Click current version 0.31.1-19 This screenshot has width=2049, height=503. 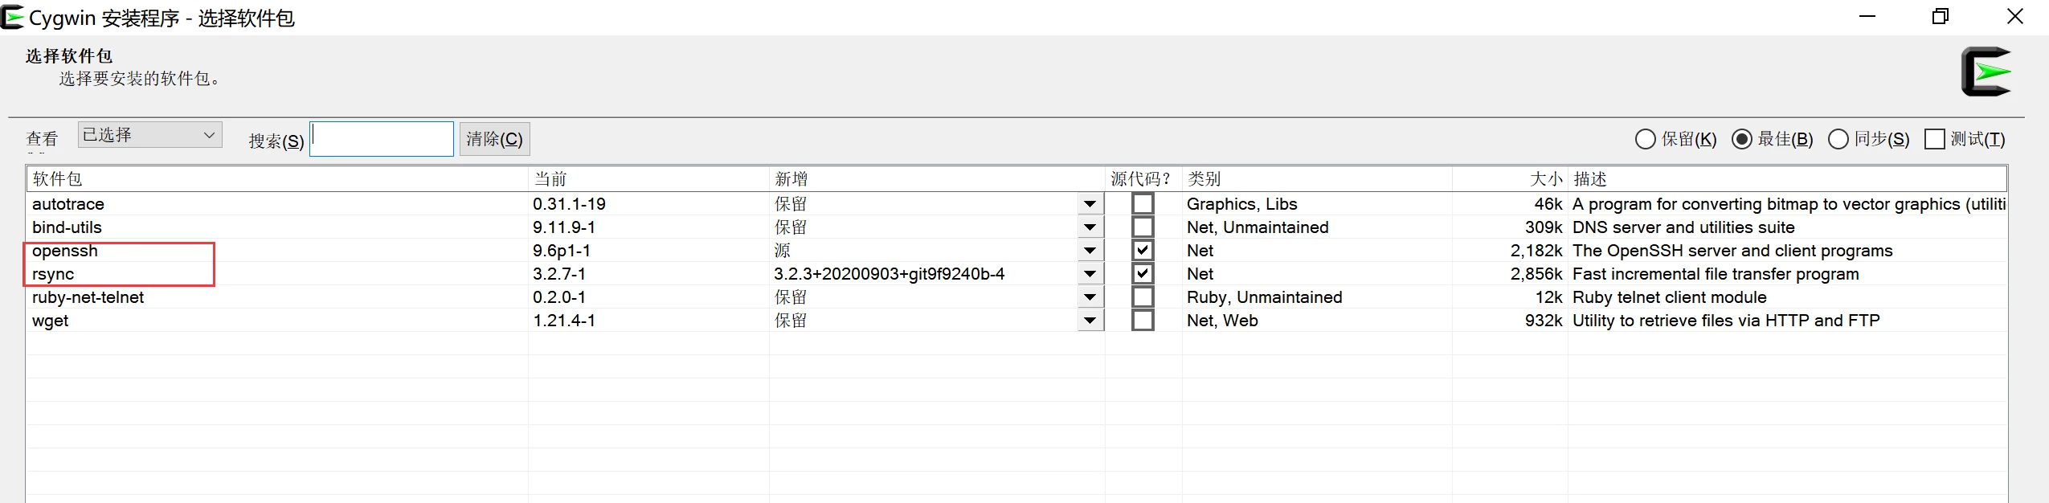point(569,204)
